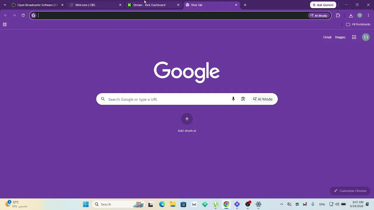Open the Gmail link
The width and height of the screenshot is (374, 210).
click(x=327, y=37)
